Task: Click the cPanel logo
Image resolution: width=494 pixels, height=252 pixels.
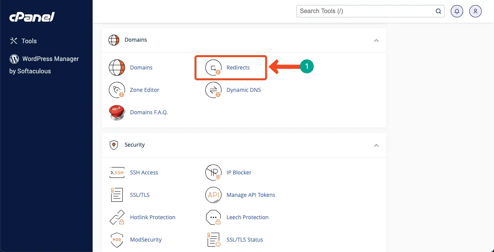Action: click(32, 17)
